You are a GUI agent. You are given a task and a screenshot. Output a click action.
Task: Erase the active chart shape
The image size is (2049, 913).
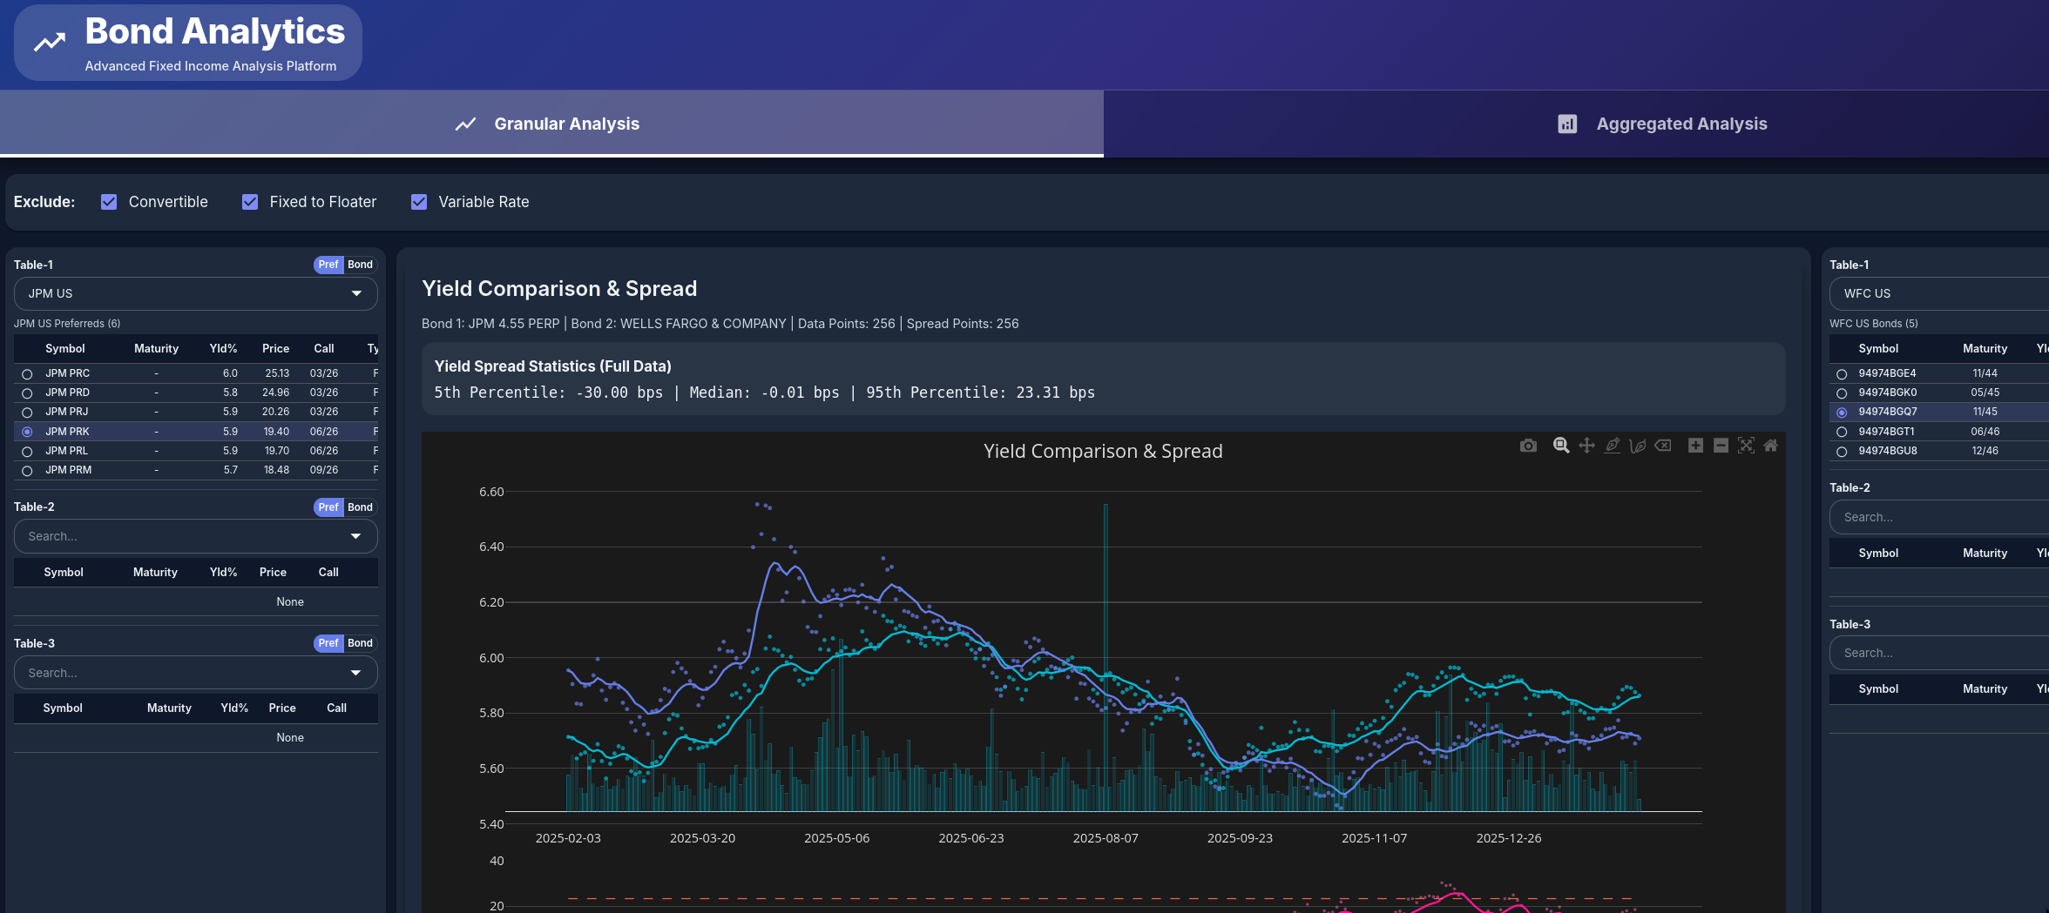point(1663,445)
